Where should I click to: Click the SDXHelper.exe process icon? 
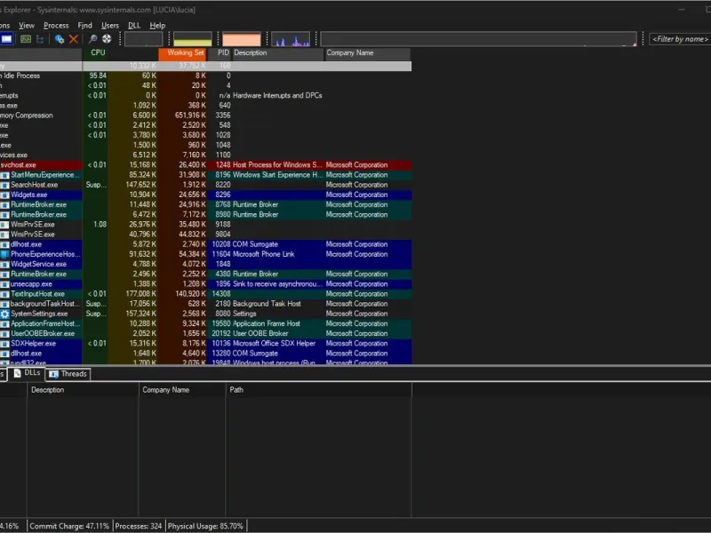click(x=4, y=344)
